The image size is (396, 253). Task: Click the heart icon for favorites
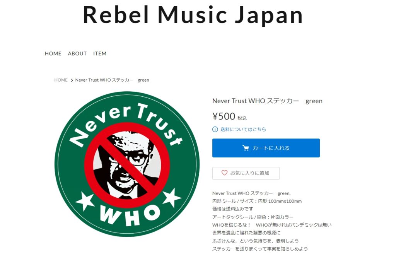224,173
